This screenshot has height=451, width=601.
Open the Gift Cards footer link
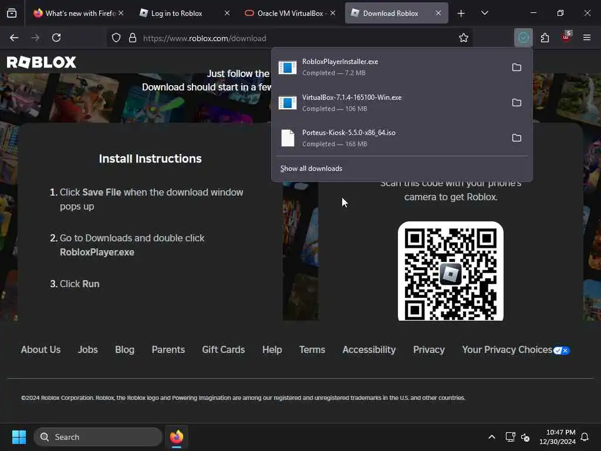[224, 350]
